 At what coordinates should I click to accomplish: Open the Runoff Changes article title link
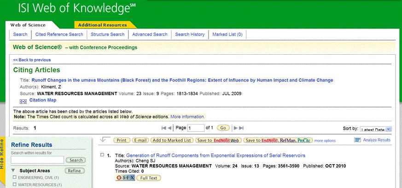(182, 80)
